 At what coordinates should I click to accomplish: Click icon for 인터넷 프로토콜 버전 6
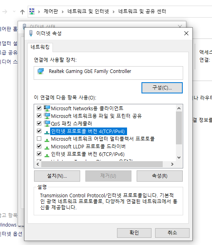[46, 155]
